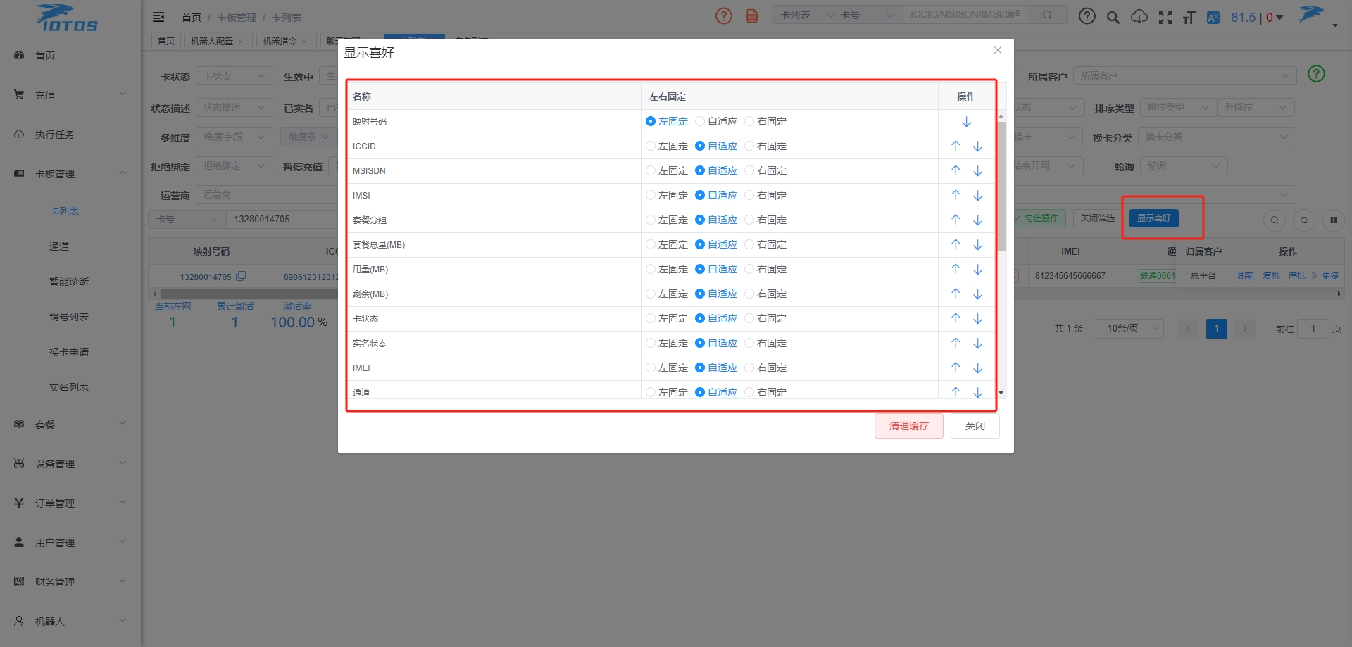Open the 拒绝绑定 dropdown
The width and height of the screenshot is (1352, 647).
tap(234, 165)
